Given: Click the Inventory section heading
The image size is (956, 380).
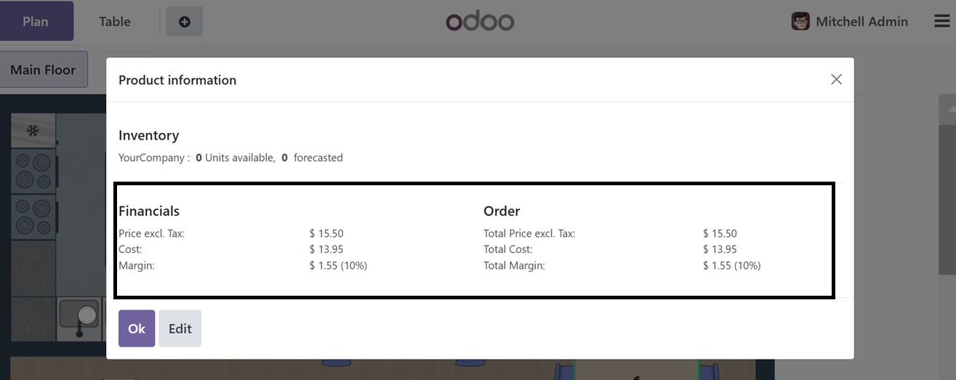Looking at the screenshot, I should [x=149, y=135].
